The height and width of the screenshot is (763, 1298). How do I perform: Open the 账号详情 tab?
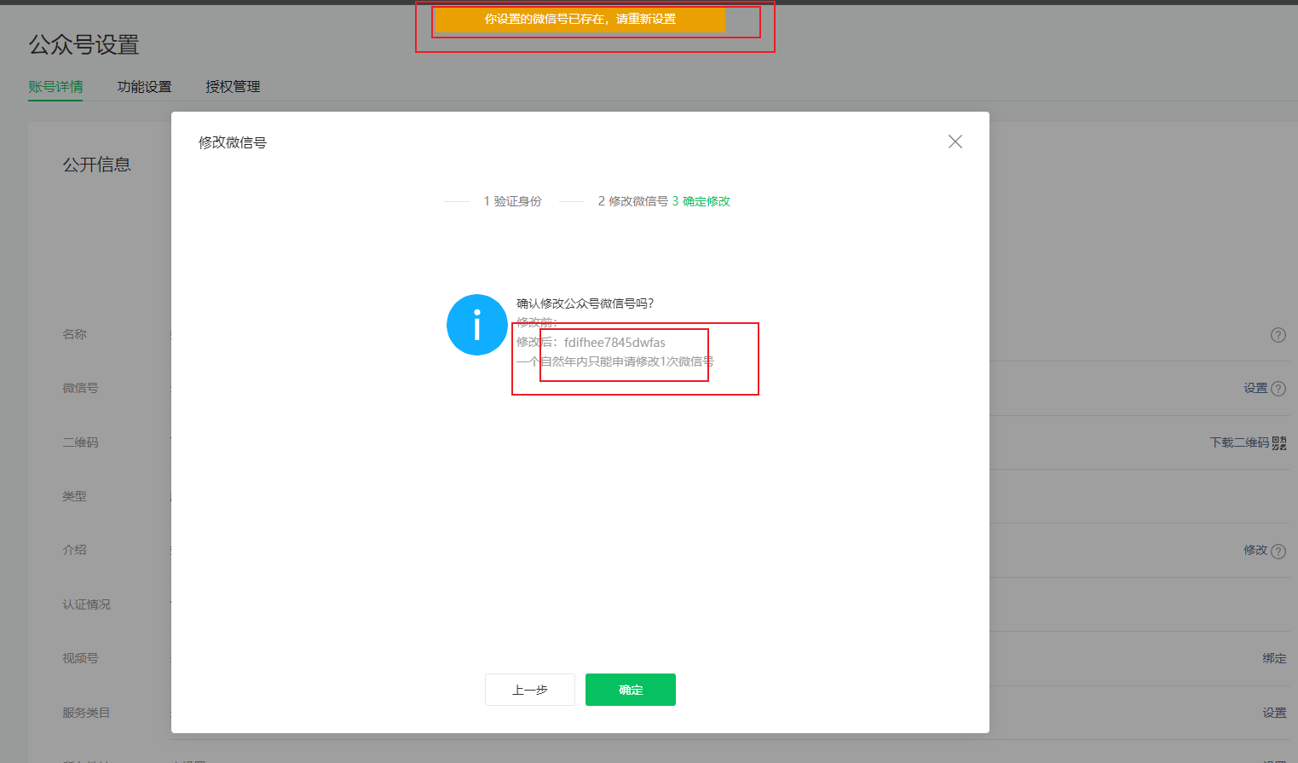pyautogui.click(x=55, y=87)
